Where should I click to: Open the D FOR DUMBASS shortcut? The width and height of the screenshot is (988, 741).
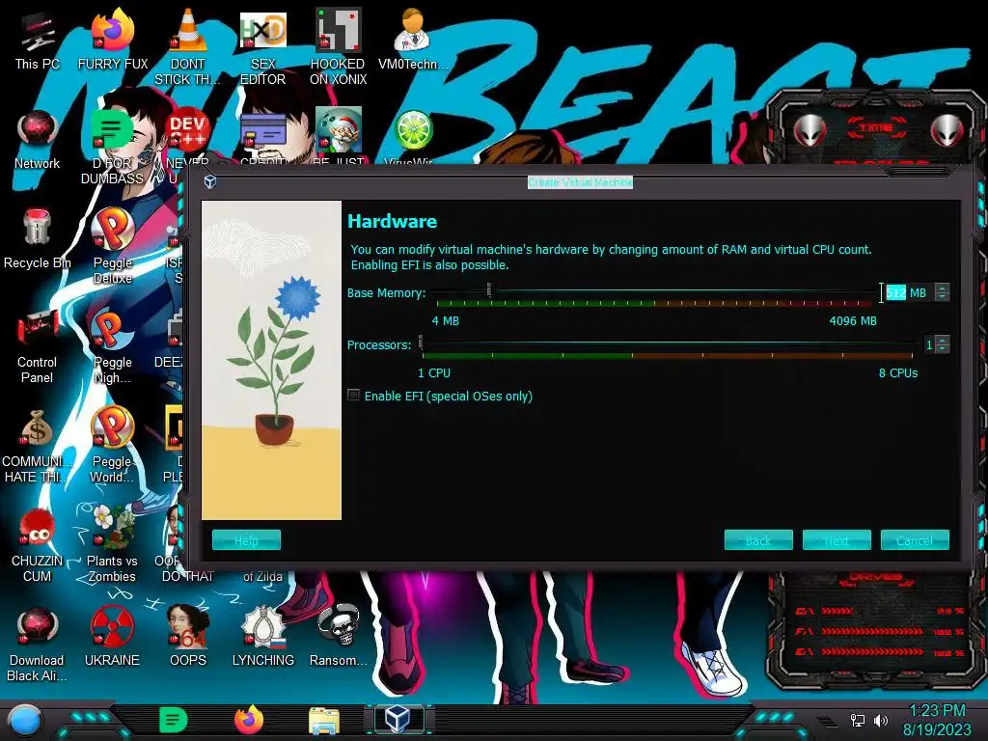coord(112,147)
